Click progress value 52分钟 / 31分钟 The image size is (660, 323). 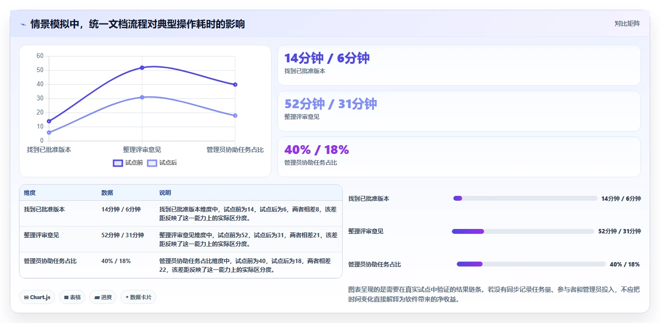pos(620,231)
